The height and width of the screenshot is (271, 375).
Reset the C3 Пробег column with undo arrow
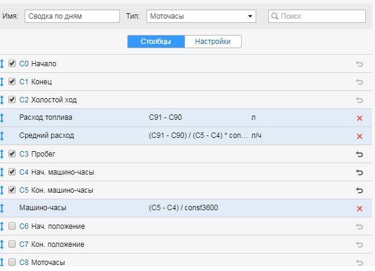359,154
